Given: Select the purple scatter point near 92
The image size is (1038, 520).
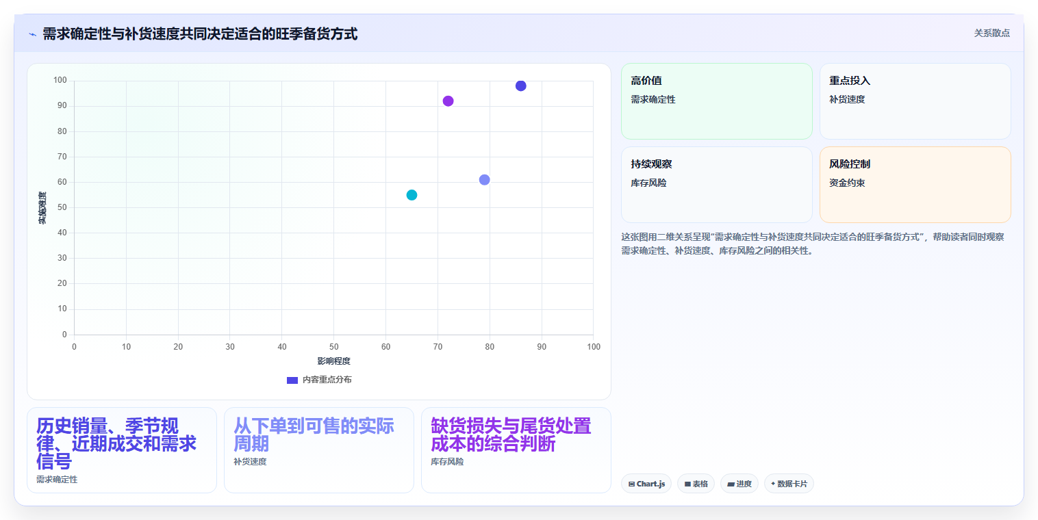Looking at the screenshot, I should click(448, 101).
